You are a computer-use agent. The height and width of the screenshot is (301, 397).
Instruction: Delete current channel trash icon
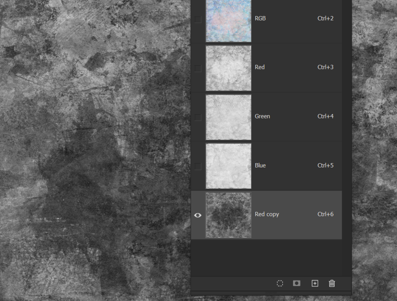point(331,283)
